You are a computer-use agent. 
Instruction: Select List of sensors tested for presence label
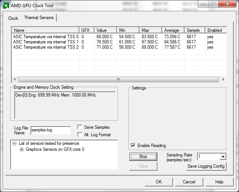[49, 143]
